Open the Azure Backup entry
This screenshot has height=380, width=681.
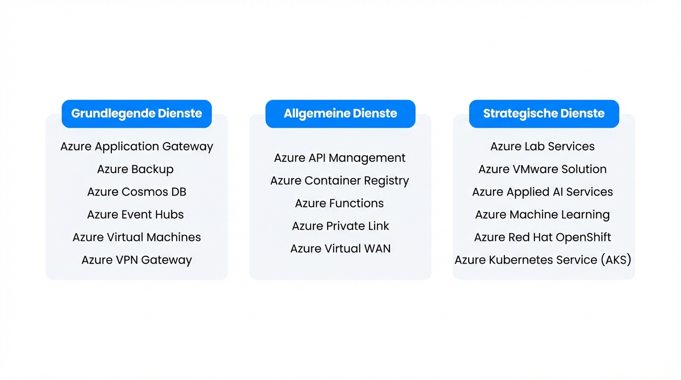135,169
